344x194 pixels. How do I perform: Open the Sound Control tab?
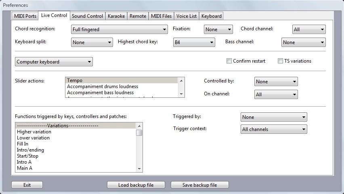click(x=87, y=16)
